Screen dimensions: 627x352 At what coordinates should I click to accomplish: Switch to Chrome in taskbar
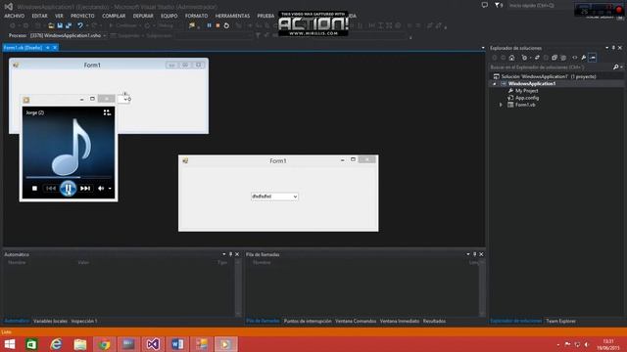pyautogui.click(x=105, y=344)
